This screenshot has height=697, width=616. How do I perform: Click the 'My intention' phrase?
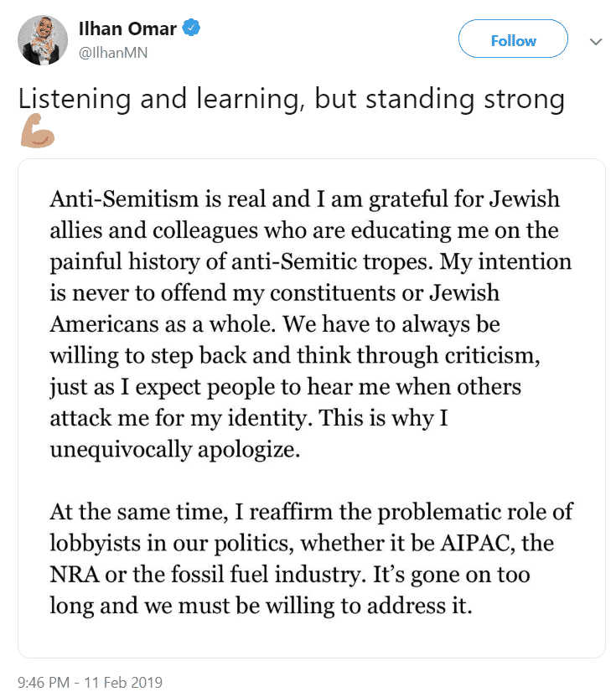pos(505,262)
